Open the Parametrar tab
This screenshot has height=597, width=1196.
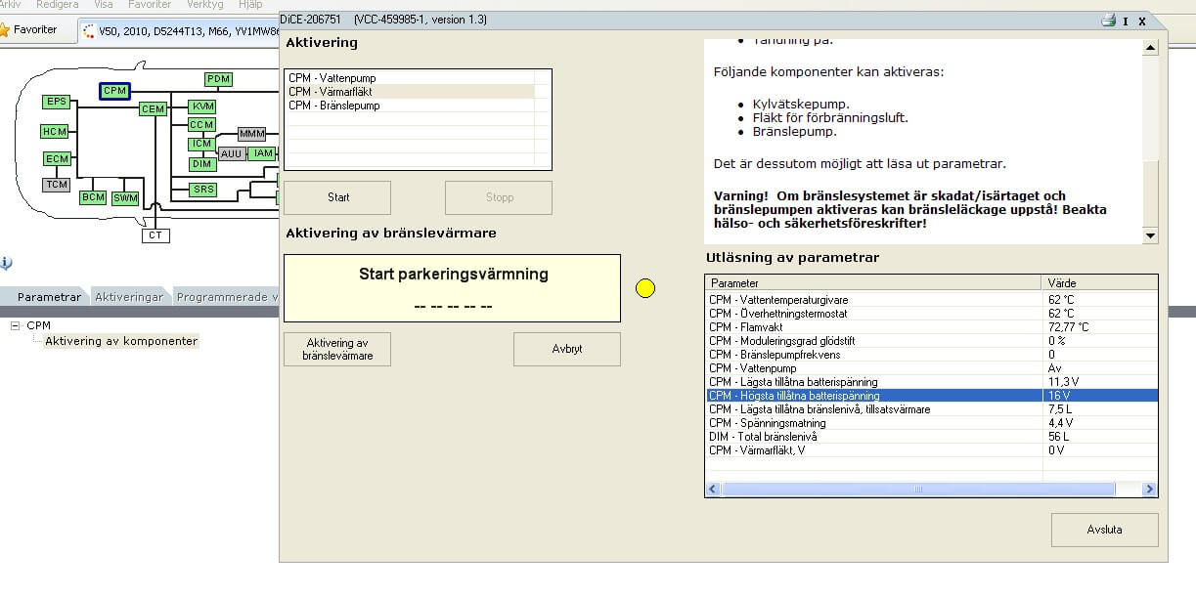(49, 297)
